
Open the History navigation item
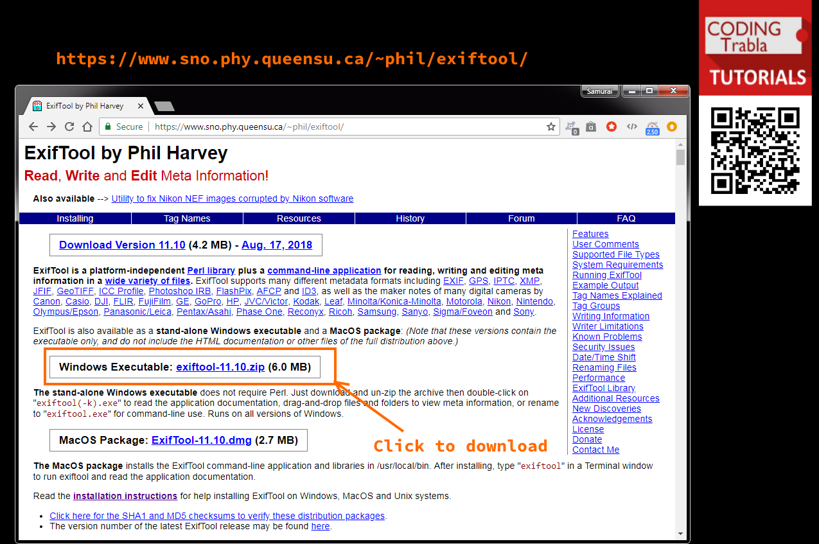[410, 218]
